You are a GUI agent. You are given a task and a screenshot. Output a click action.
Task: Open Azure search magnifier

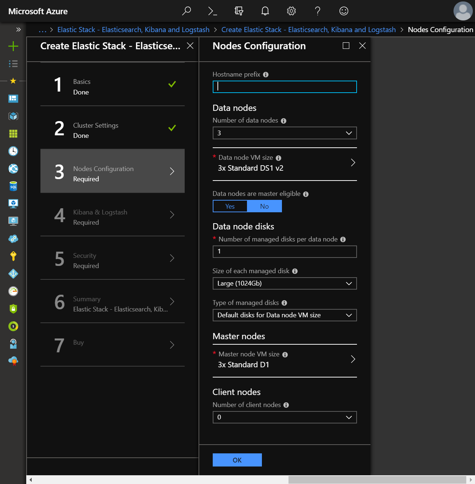187,11
